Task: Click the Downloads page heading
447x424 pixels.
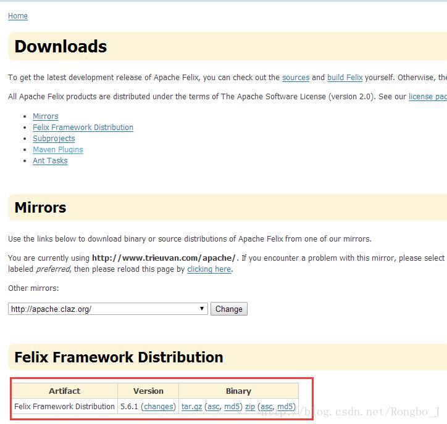Action: [x=61, y=46]
